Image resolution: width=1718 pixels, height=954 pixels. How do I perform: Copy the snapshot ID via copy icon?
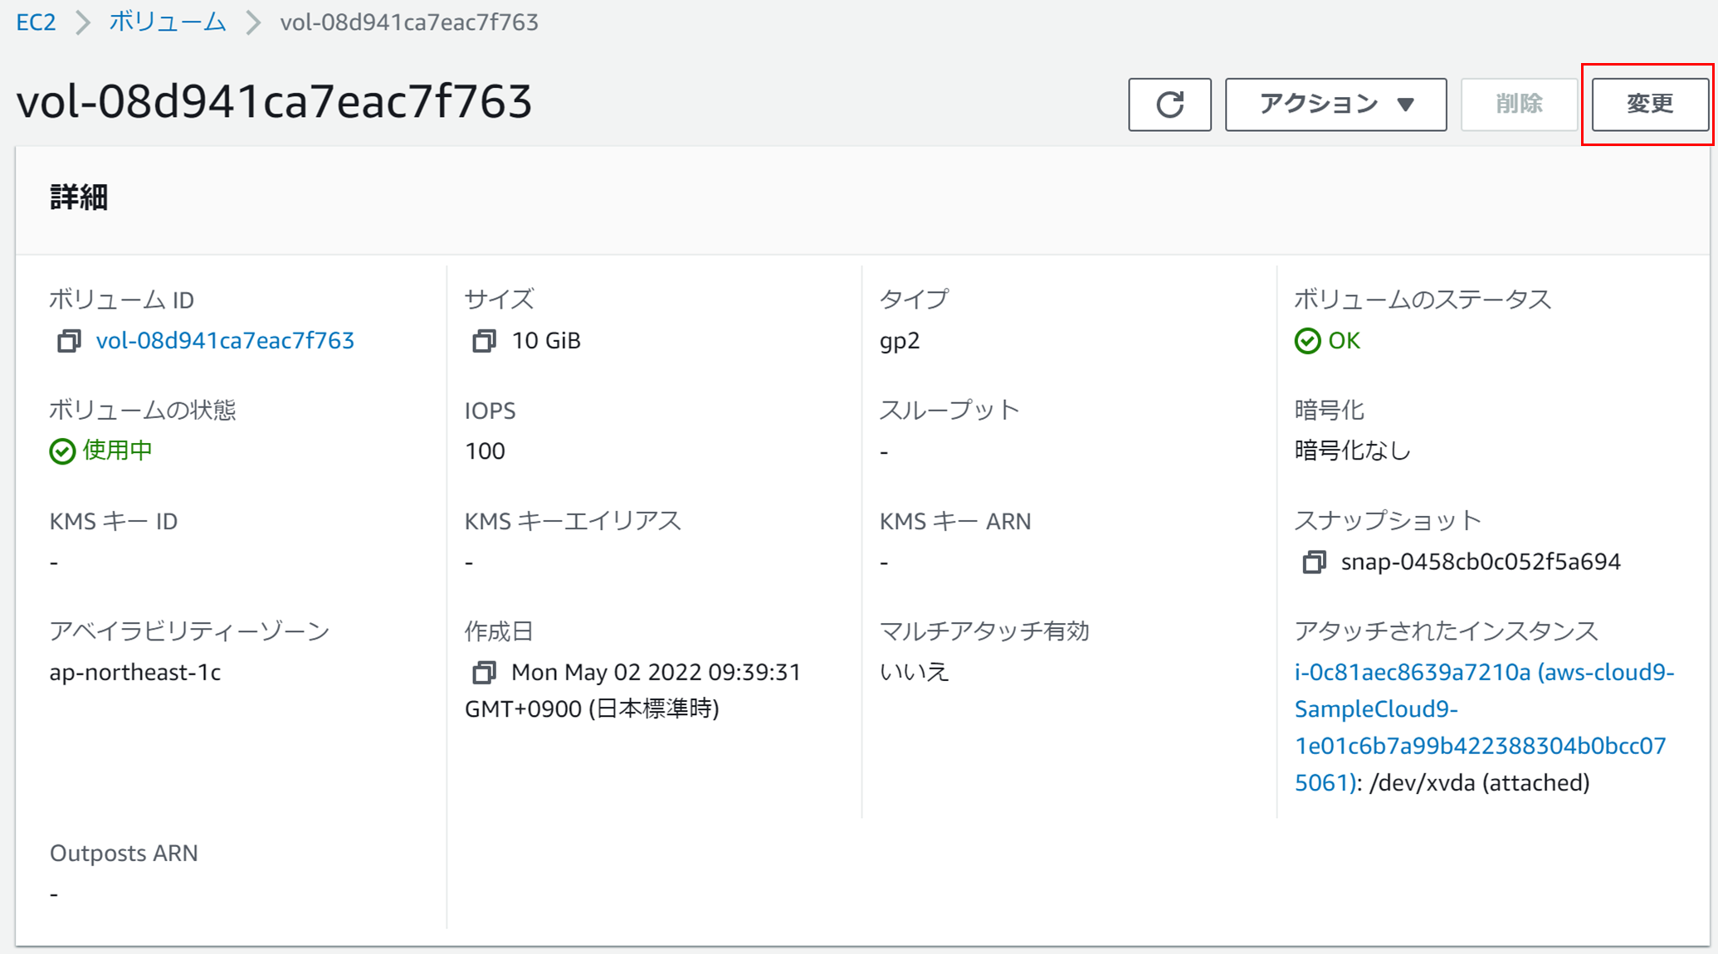pyautogui.click(x=1314, y=562)
